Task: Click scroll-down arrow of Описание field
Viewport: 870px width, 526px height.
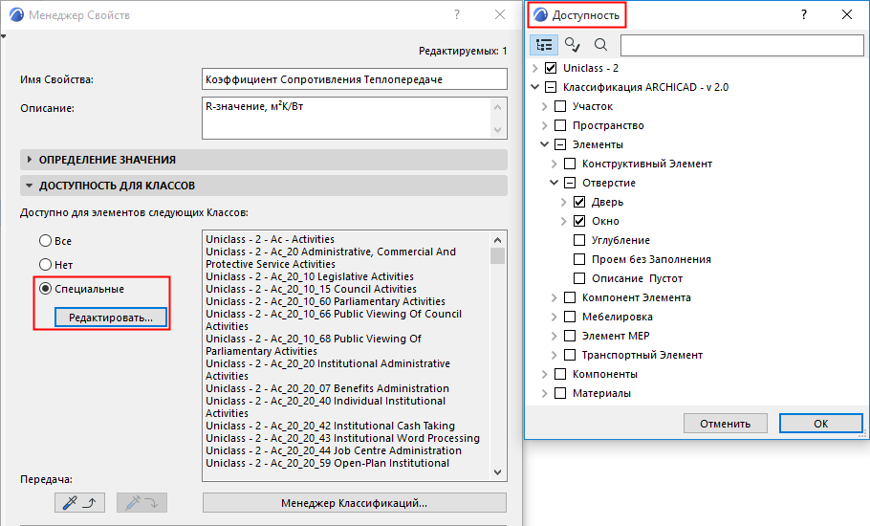Action: click(498, 130)
